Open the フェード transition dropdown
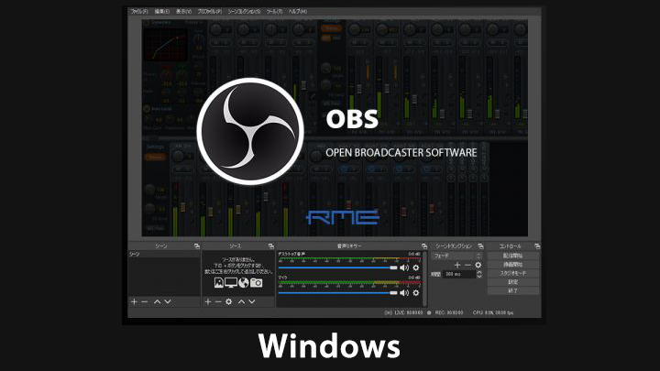 [x=456, y=256]
